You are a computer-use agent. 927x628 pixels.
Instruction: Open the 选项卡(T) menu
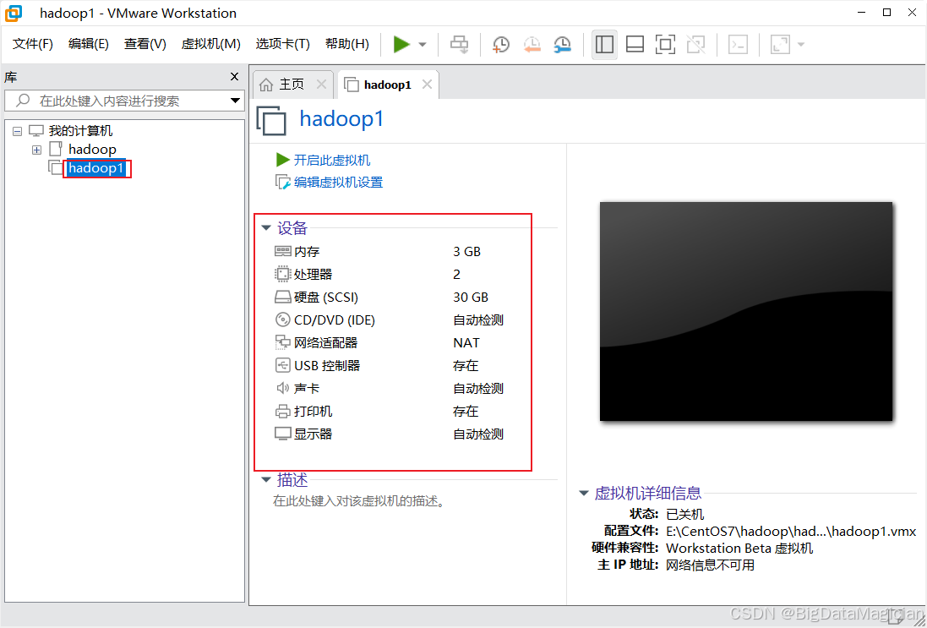tap(282, 44)
